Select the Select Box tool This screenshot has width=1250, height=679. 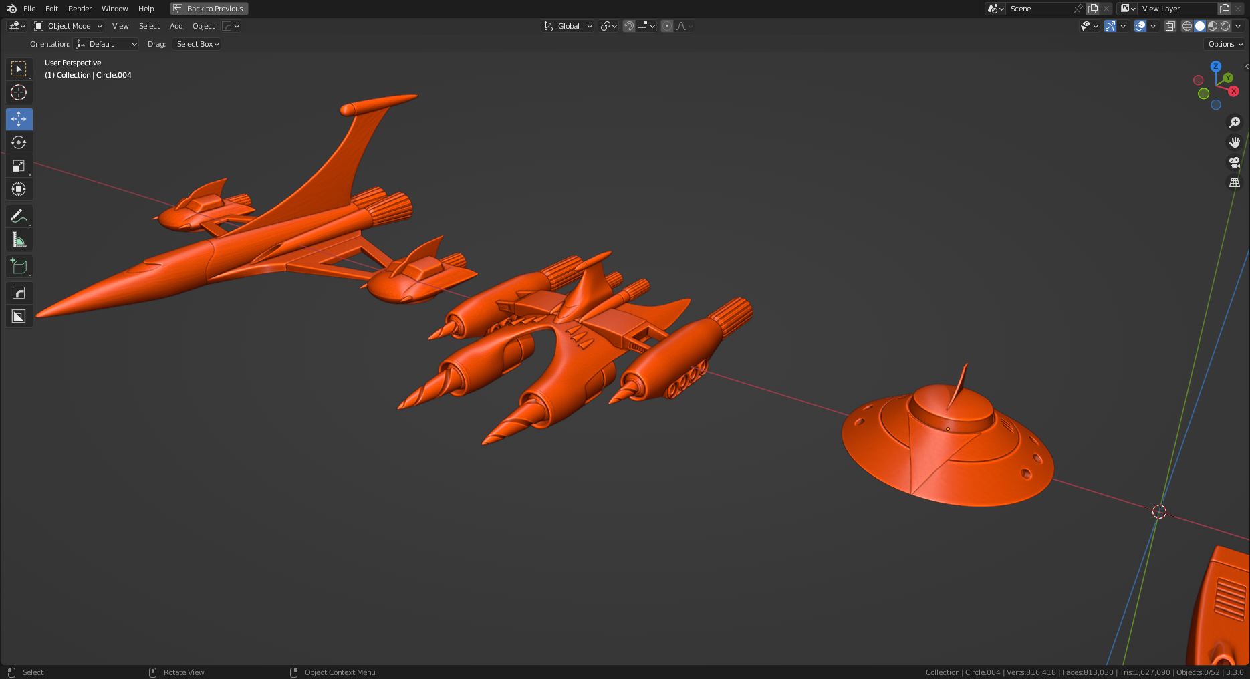19,69
